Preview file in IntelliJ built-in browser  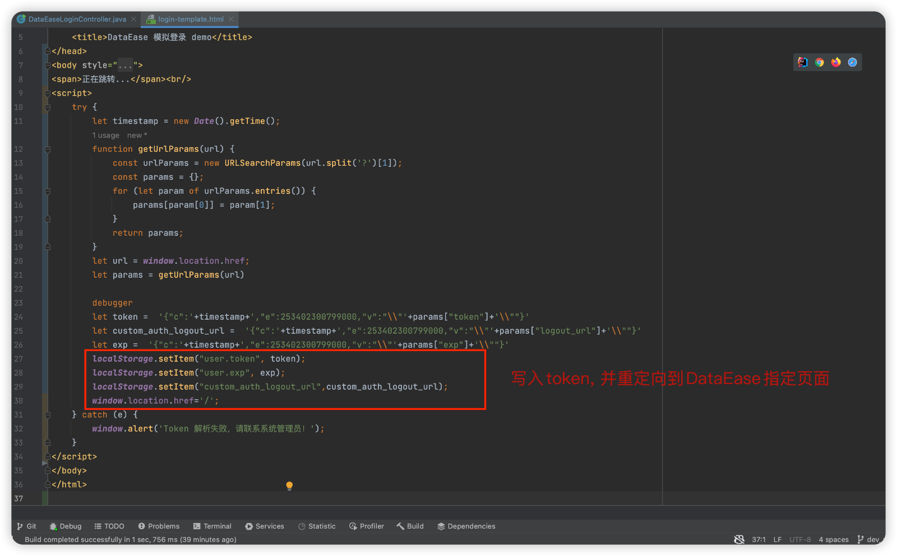[x=802, y=62]
